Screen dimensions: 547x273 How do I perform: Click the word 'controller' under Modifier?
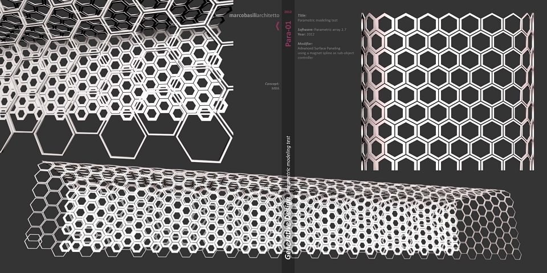pos(305,57)
